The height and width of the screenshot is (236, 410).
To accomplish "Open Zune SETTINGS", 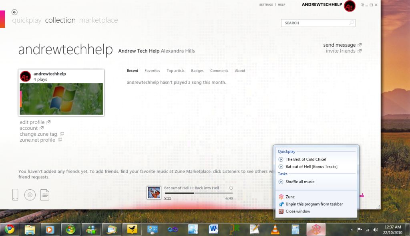I will coord(266,5).
